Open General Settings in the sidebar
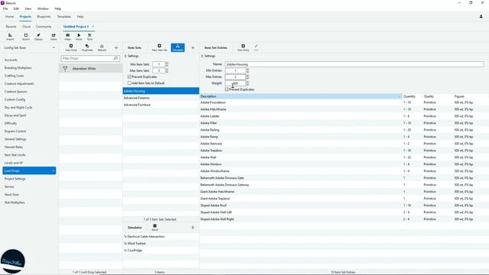Image resolution: width=489 pixels, height=275 pixels. 29,139
